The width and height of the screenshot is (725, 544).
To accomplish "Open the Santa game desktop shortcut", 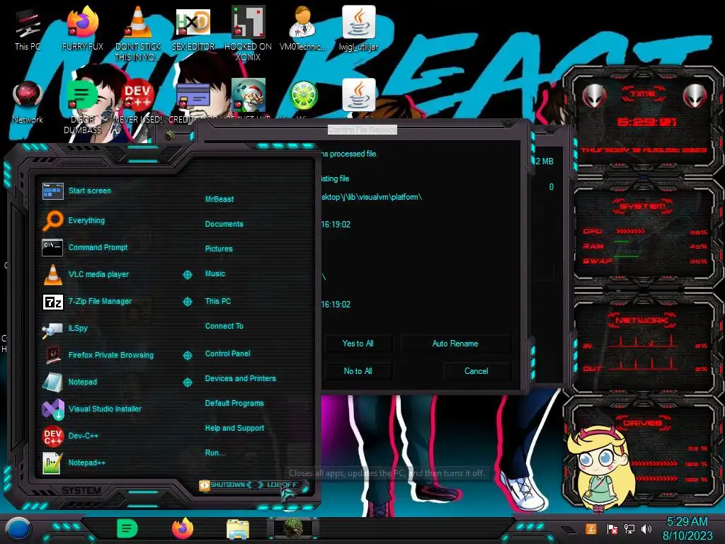I will coord(249,96).
